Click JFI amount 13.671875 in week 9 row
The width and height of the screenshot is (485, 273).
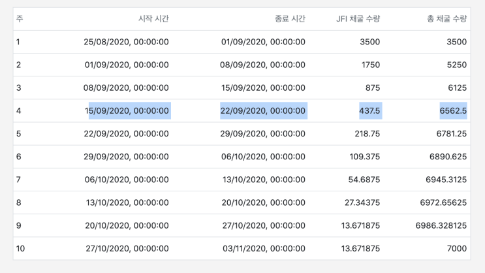pyautogui.click(x=360, y=225)
